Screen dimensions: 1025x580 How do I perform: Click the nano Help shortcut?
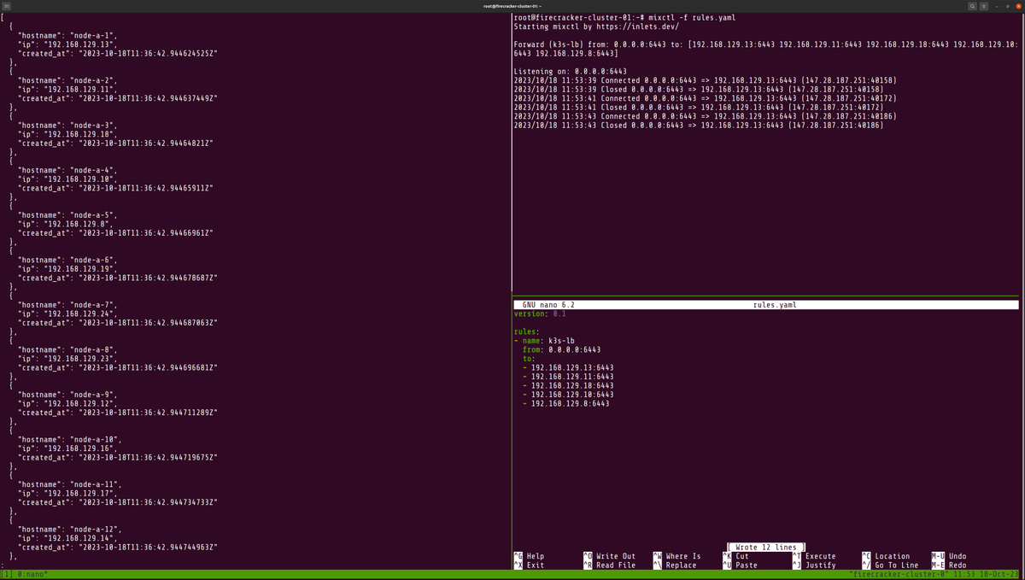pos(529,556)
